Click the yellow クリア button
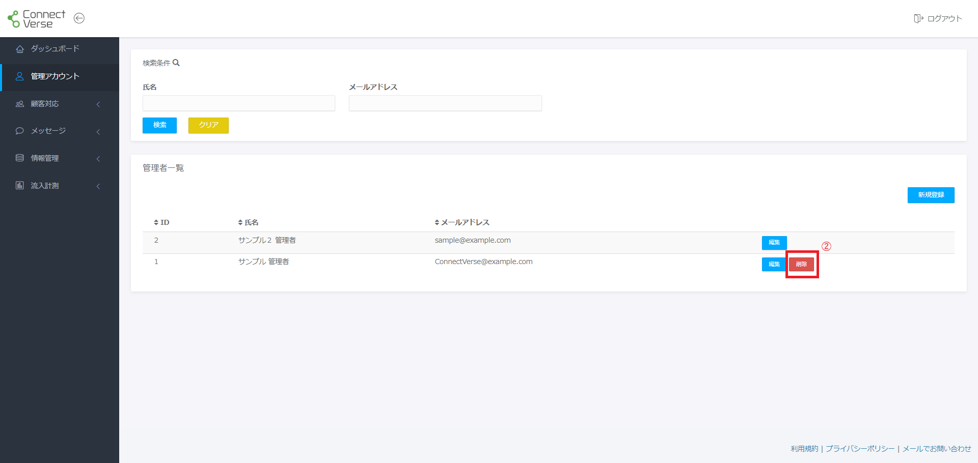This screenshot has height=463, width=978. click(x=208, y=125)
